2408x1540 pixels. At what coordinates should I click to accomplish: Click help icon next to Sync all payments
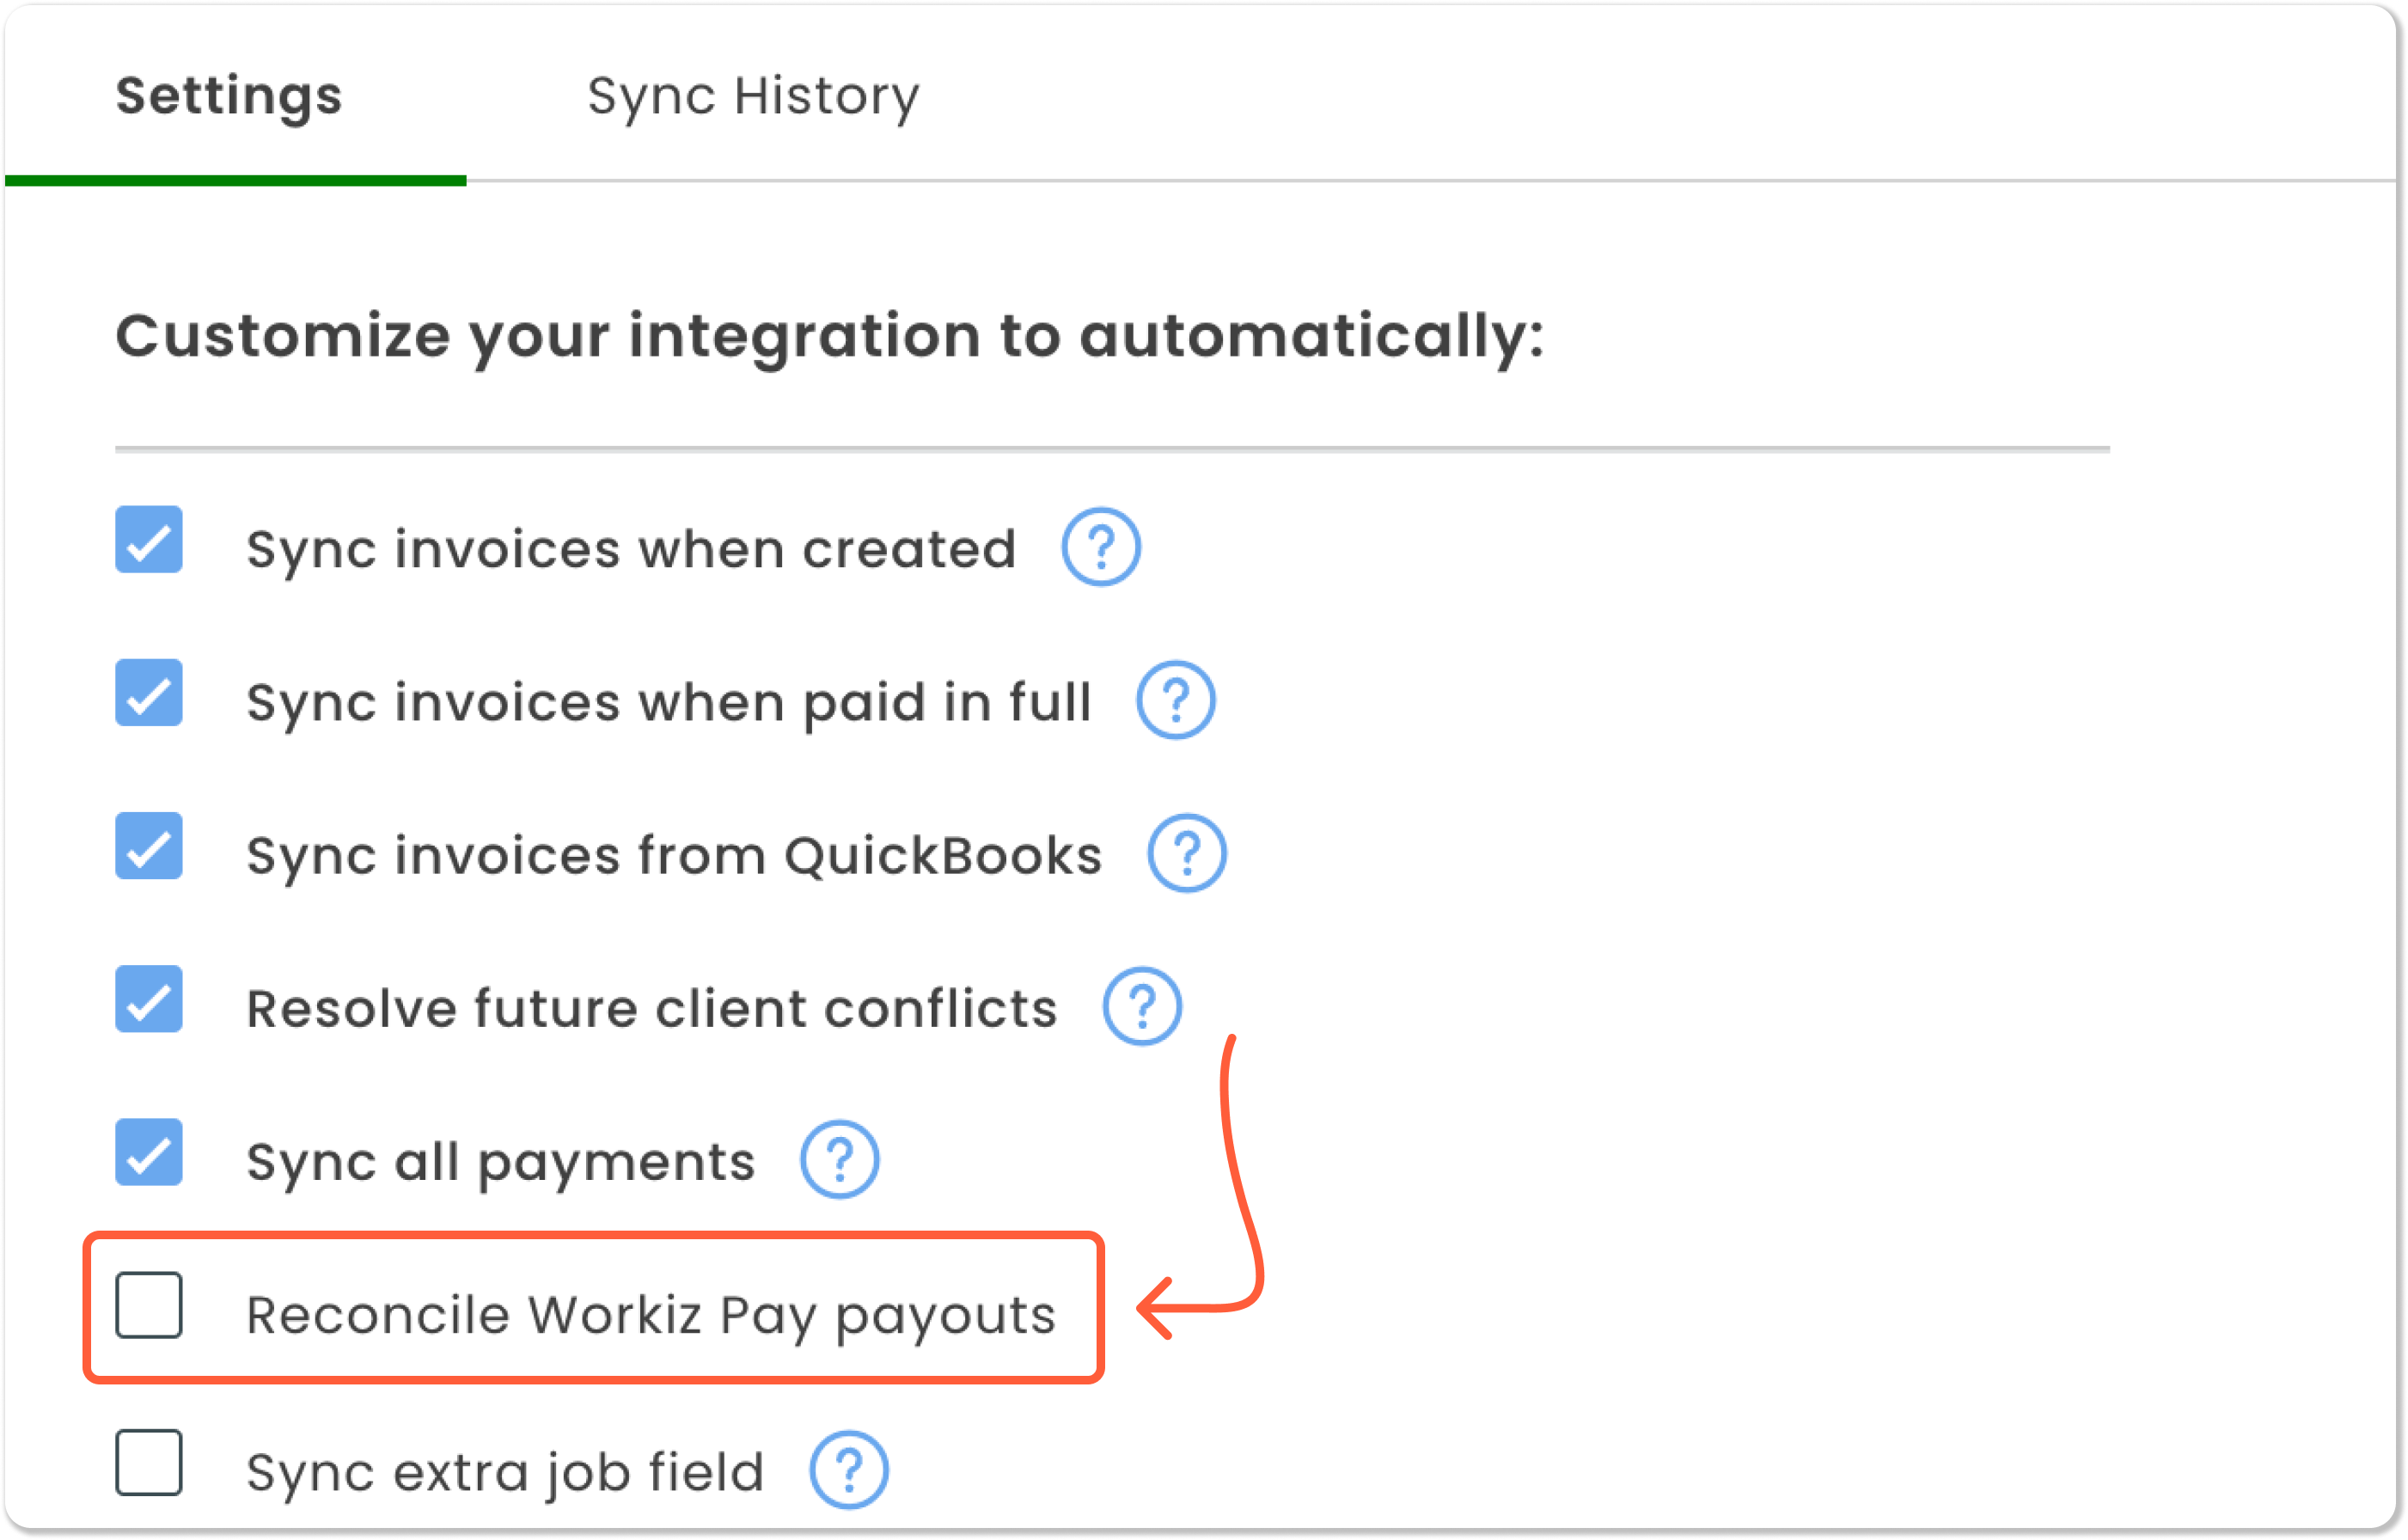point(839,1159)
